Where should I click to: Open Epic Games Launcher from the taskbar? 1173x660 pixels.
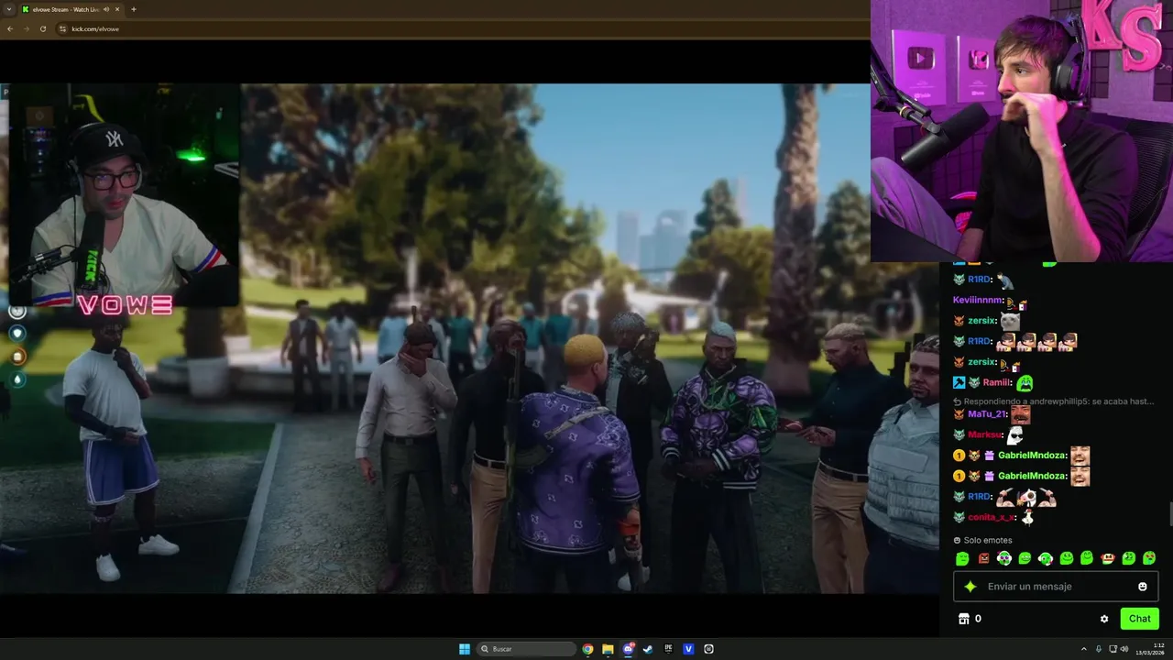pyautogui.click(x=668, y=649)
